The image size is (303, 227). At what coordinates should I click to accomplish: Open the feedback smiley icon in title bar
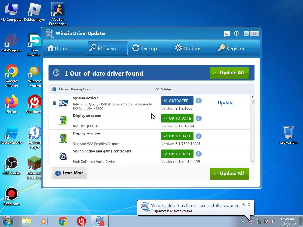click(226, 34)
